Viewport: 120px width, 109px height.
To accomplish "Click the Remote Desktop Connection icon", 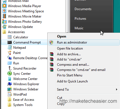I will [10, 58].
